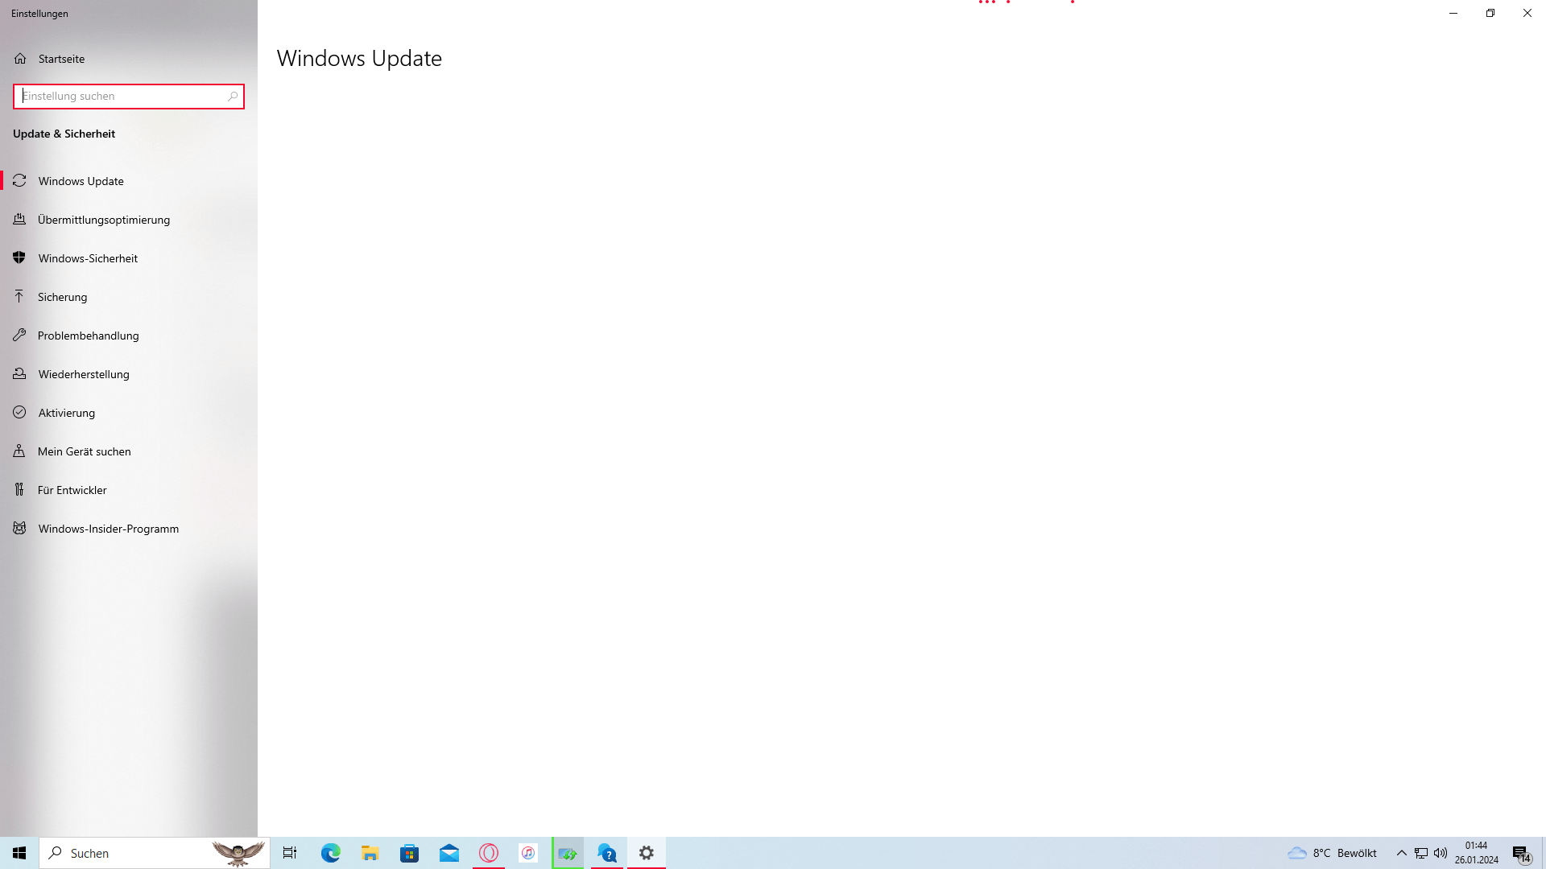The image size is (1546, 869).
Task: Click the 'Update & Sicherheit' section heading
Action: [64, 134]
